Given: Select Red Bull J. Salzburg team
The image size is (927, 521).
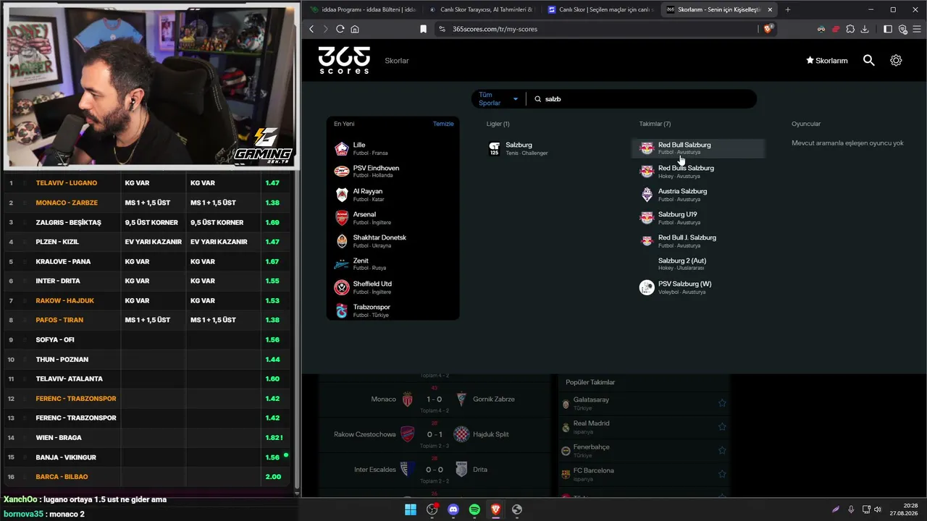Looking at the screenshot, I should [x=698, y=241].
